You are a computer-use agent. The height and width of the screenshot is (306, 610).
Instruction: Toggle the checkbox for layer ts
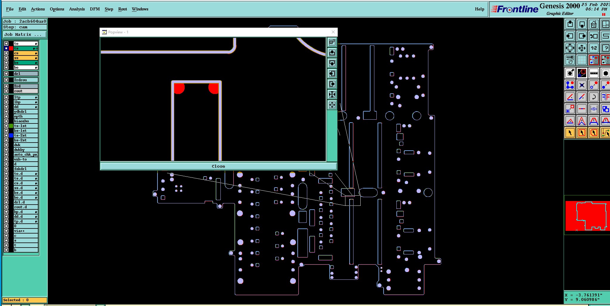6,48
